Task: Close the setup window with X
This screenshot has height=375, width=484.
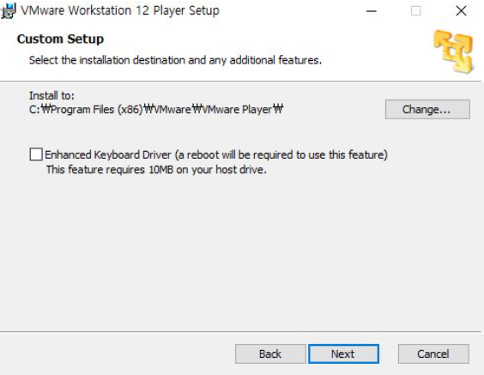Action: pos(461,11)
